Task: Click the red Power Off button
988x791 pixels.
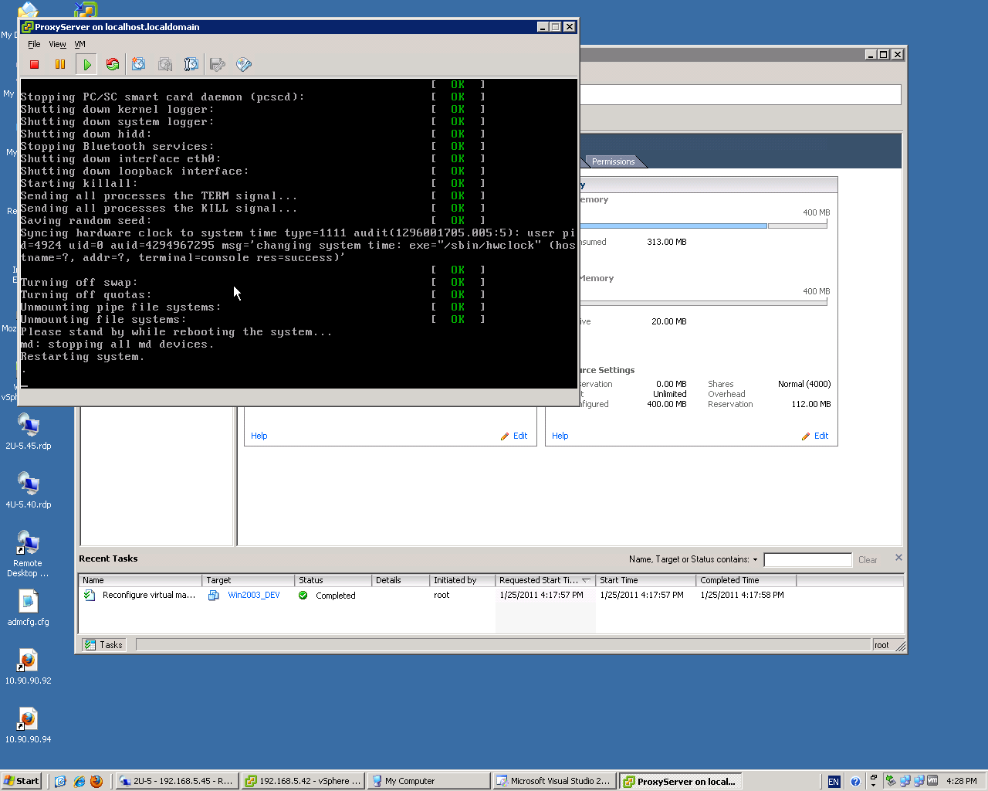Action: [34, 65]
